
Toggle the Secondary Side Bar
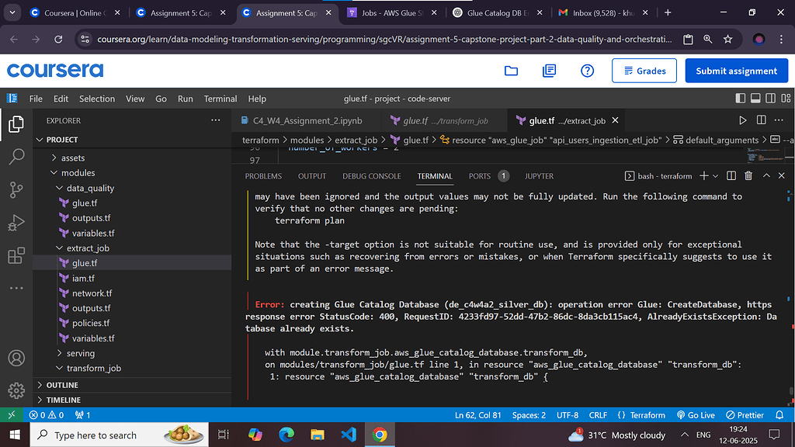point(769,98)
